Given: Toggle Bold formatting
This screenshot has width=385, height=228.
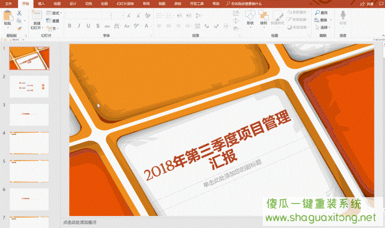Looking at the screenshot, I should 69,26.
